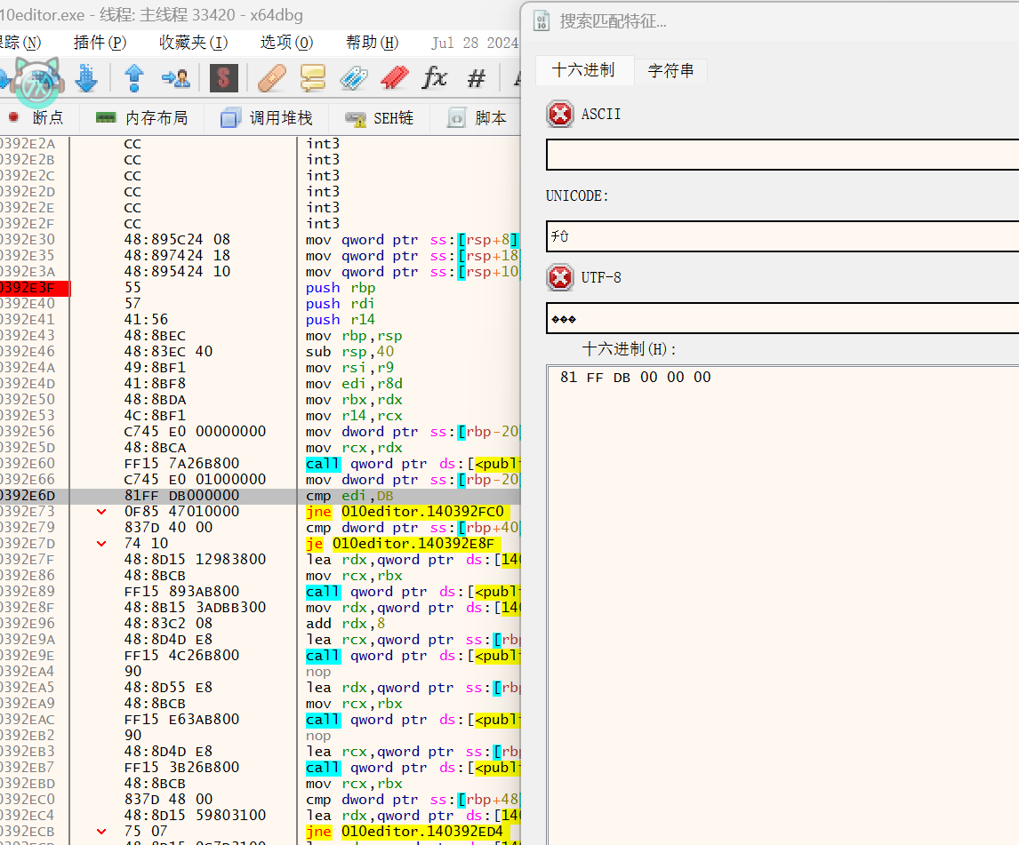Open the comments list icon
The height and width of the screenshot is (845, 1019).
312,78
